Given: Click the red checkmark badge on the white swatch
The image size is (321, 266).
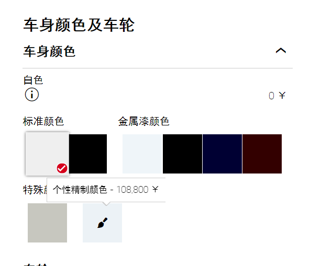Looking at the screenshot, I should [x=62, y=168].
